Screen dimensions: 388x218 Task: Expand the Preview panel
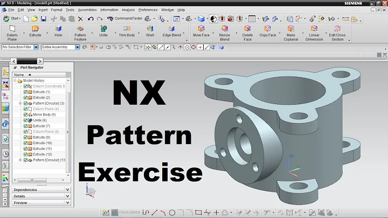tap(67, 203)
